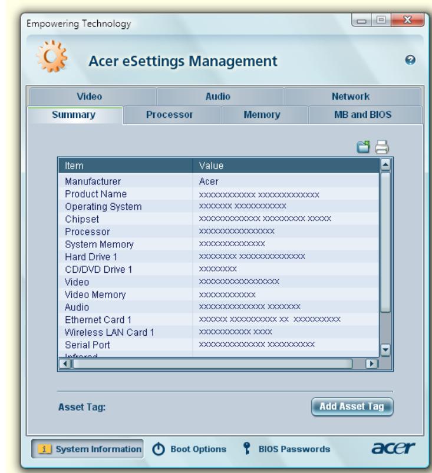Select the Ethernet Card 1 row
Viewport: 432px width, 473px height.
tap(219, 319)
